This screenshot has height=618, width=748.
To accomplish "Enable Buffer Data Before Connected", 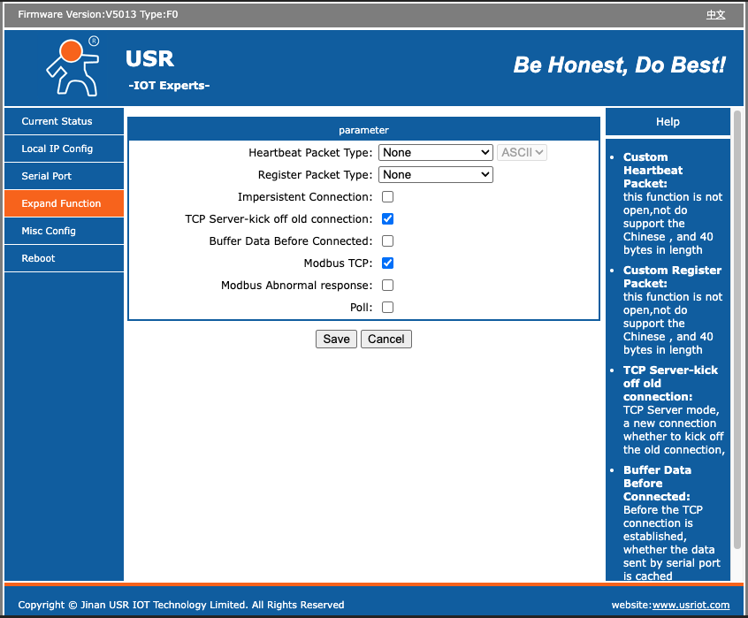I will pos(388,240).
